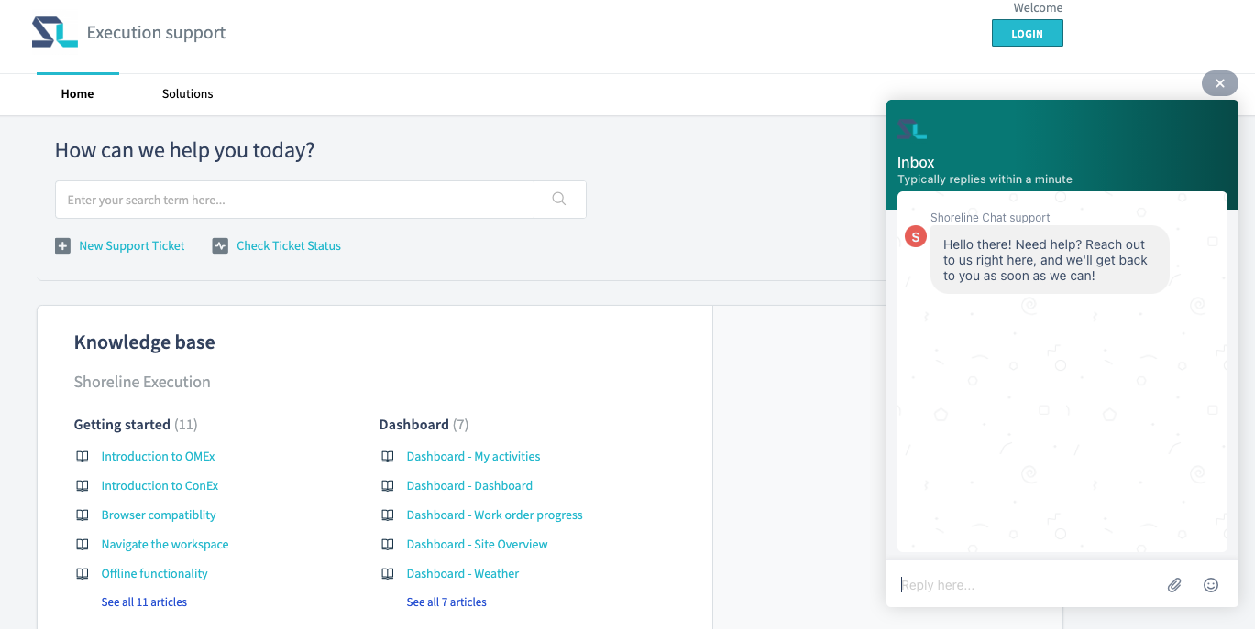Image resolution: width=1255 pixels, height=629 pixels.
Task: Click the Execution support site title
Action: (x=156, y=33)
